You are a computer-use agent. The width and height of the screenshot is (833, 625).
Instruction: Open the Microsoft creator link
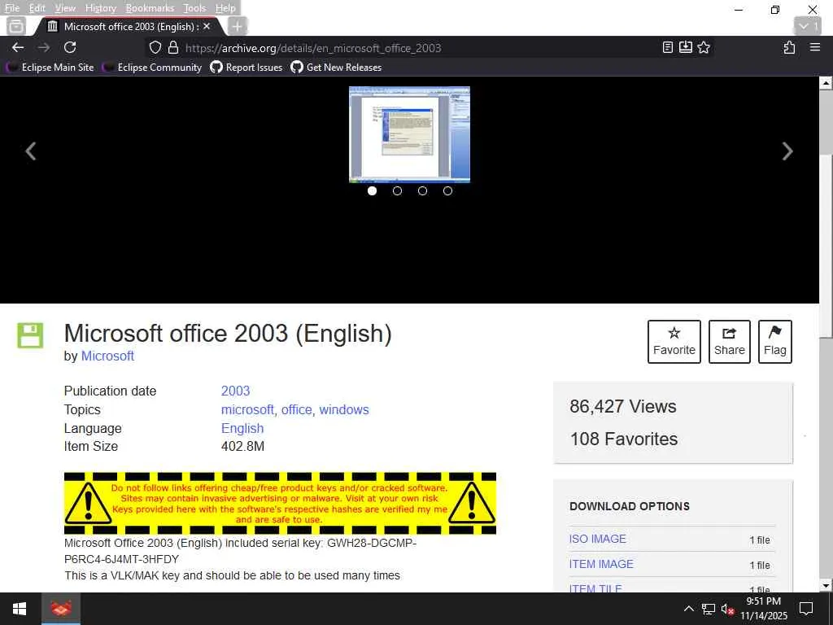coord(107,356)
